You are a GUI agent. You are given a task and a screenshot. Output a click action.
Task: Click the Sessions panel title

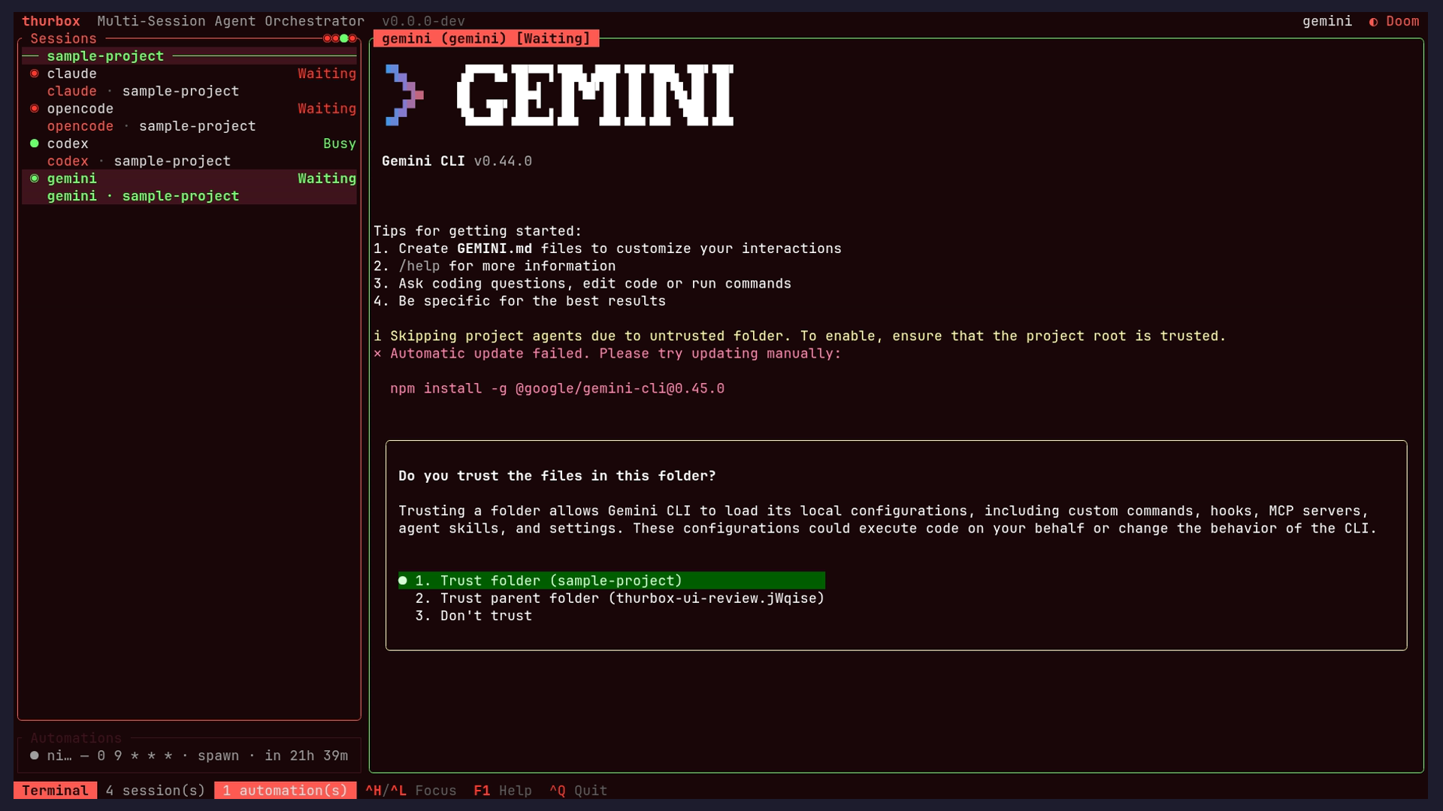click(63, 39)
